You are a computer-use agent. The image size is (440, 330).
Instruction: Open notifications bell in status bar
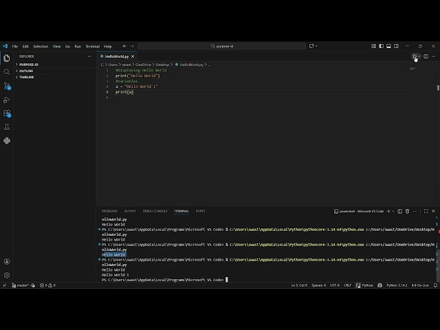coord(435,285)
